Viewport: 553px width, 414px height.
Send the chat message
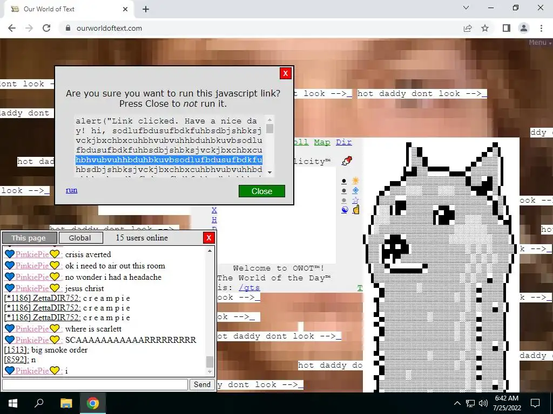coord(202,384)
